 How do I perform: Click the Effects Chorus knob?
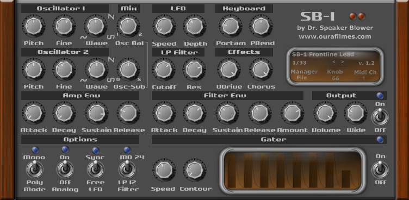pos(261,70)
